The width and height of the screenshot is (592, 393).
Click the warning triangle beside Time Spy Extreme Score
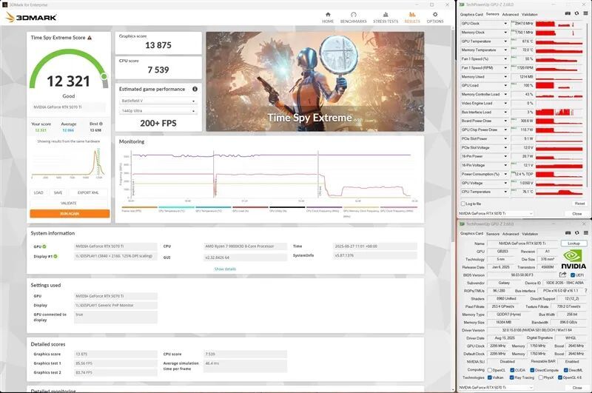pos(90,38)
